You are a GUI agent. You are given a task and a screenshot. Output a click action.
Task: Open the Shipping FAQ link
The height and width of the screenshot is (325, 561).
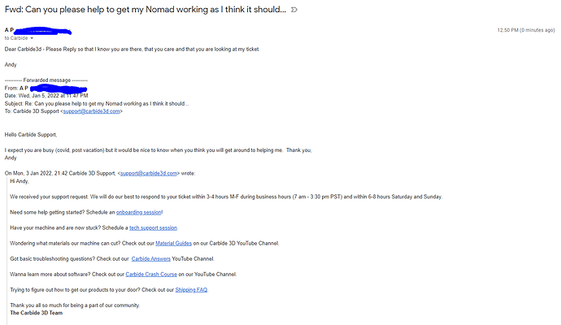(x=191, y=290)
